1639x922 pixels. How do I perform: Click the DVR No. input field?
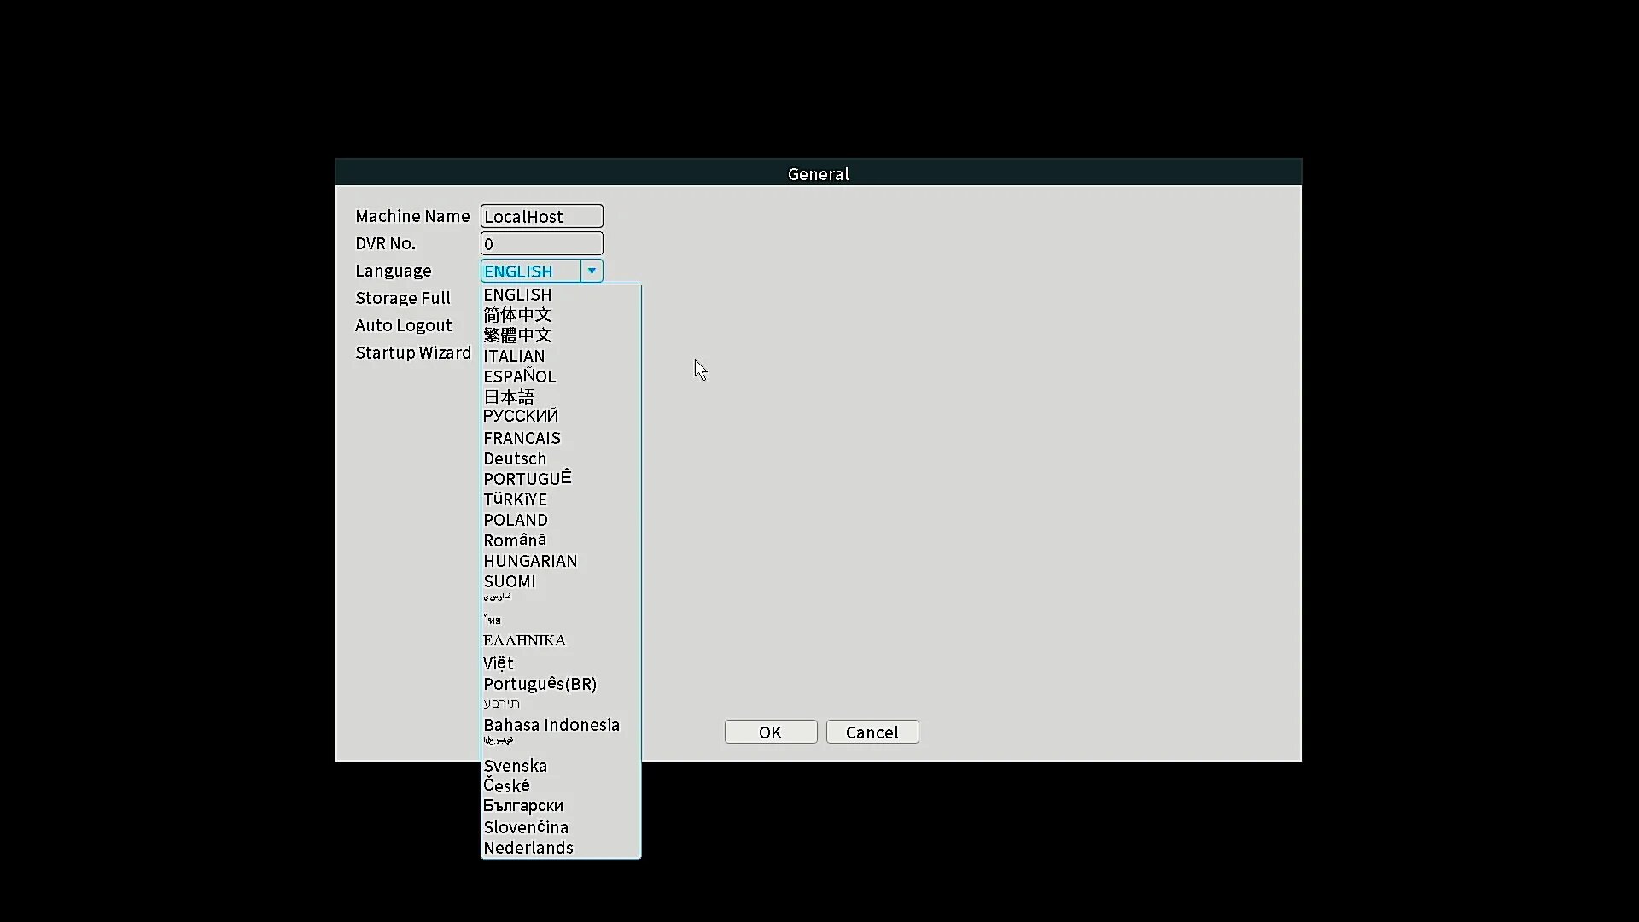tap(541, 243)
